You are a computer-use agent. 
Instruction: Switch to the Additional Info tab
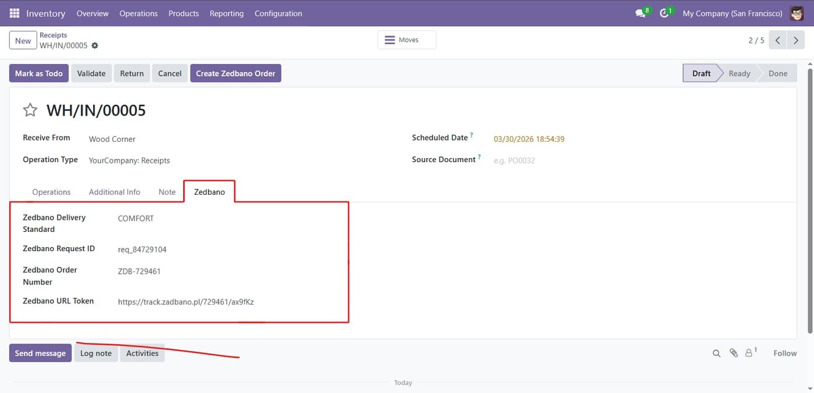(x=115, y=192)
